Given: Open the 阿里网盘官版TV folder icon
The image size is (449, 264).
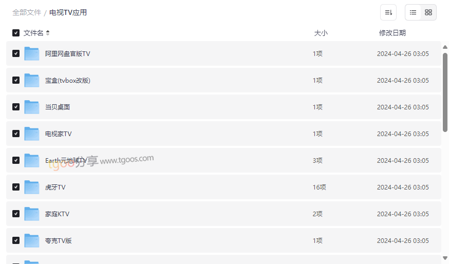Looking at the screenshot, I should [x=31, y=53].
